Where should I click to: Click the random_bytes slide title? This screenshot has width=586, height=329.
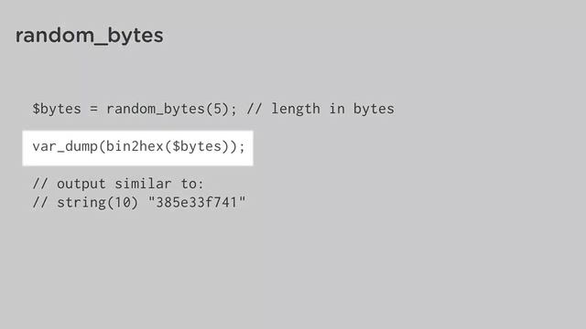89,36
